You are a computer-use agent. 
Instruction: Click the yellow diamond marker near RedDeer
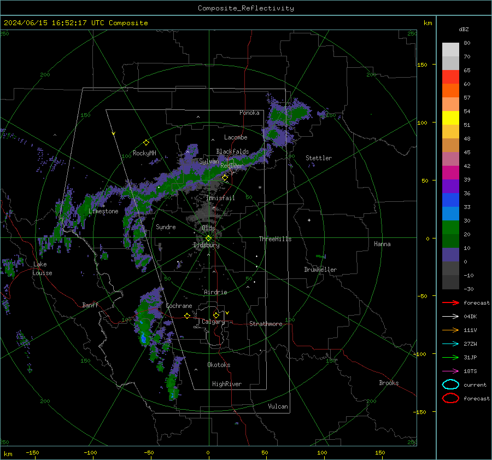pos(225,178)
